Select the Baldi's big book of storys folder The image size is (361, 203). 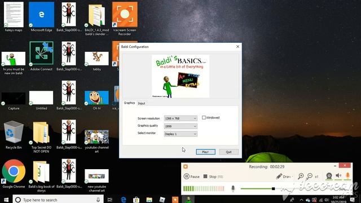41,176
